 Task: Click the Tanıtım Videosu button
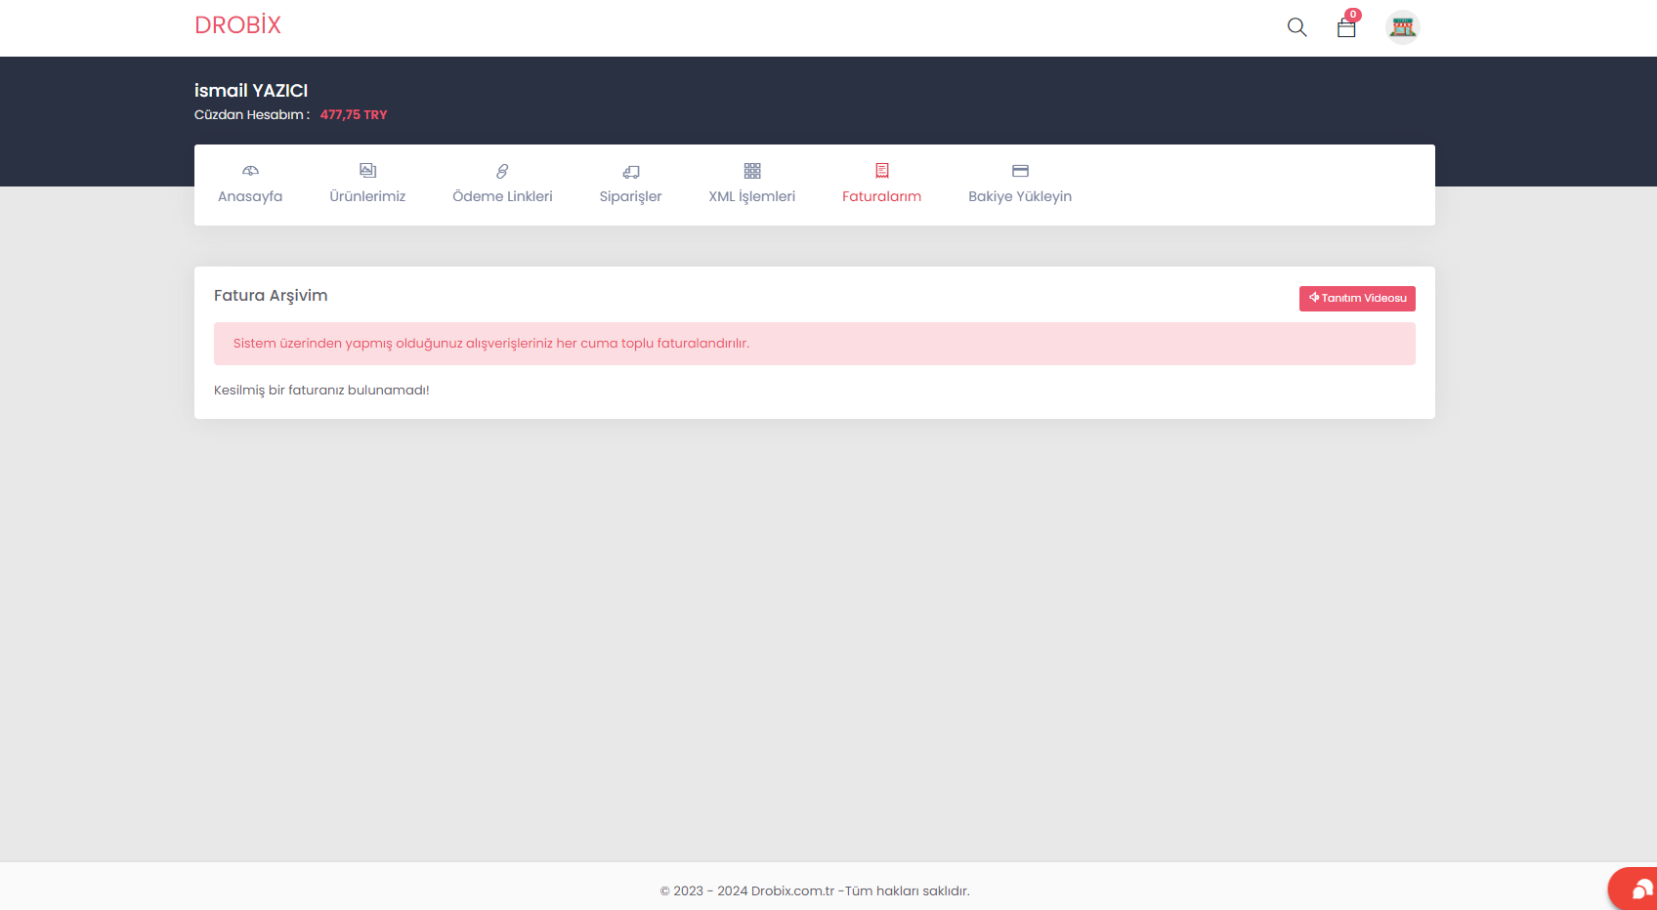point(1357,298)
